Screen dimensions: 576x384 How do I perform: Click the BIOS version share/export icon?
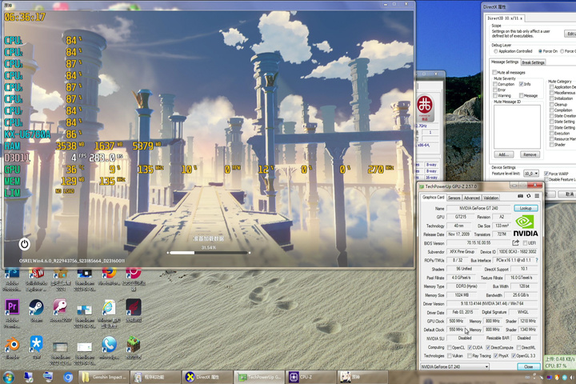click(x=515, y=242)
